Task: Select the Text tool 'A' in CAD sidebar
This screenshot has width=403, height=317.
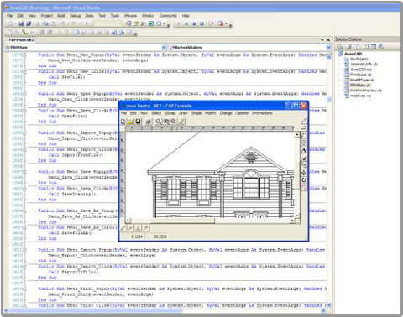Action: (304, 150)
